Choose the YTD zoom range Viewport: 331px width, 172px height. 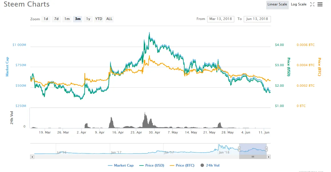(99, 19)
